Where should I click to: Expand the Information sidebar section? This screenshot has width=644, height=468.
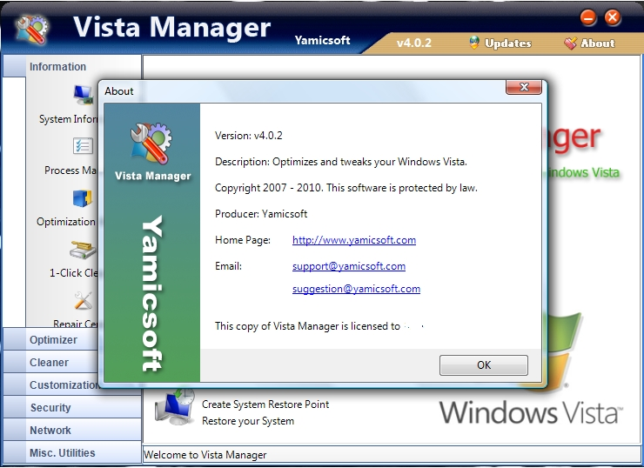[x=57, y=67]
